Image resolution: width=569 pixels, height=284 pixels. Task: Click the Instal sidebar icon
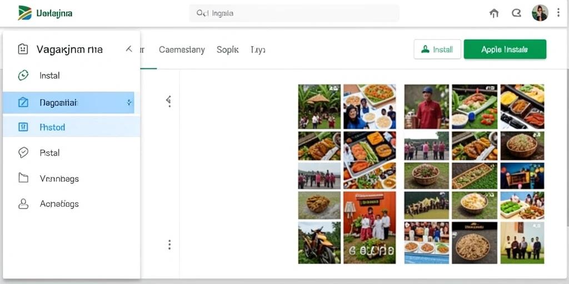(23, 75)
